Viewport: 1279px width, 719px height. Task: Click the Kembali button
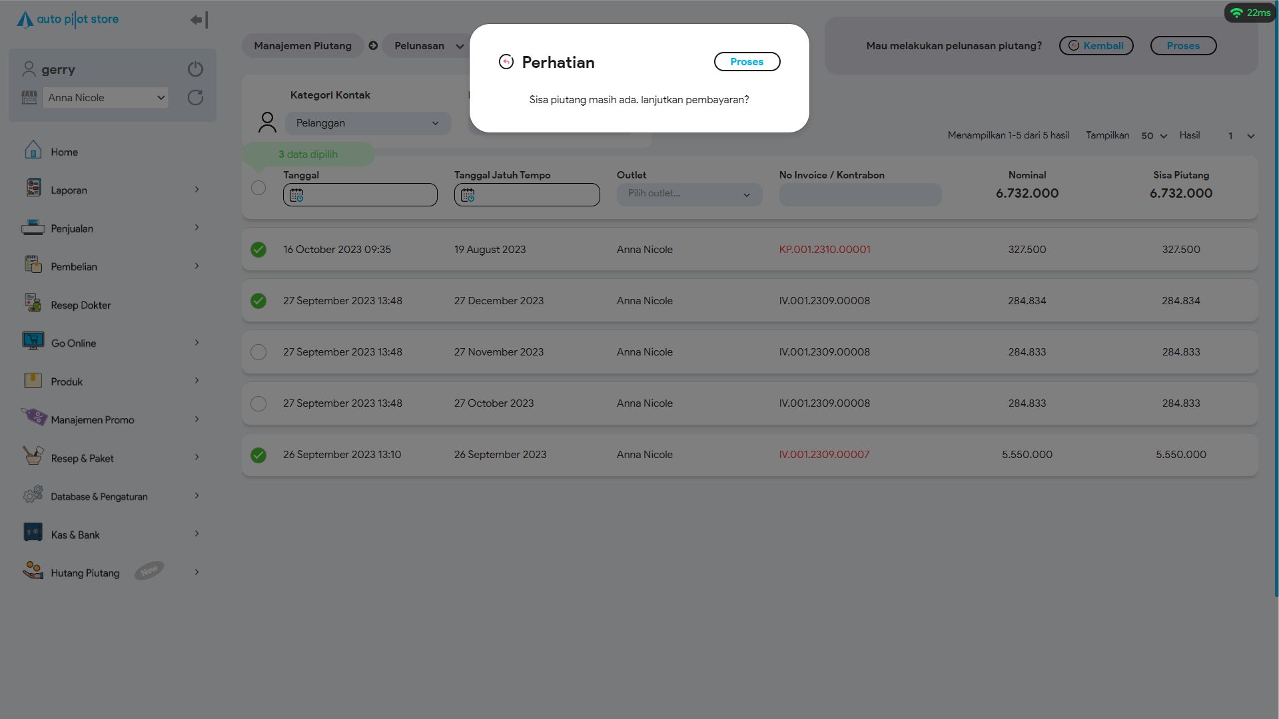(1096, 46)
